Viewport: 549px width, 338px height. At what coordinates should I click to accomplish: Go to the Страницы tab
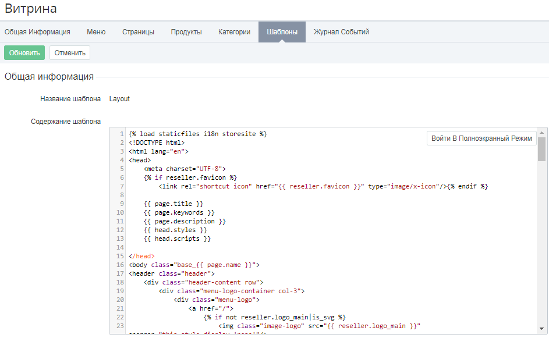click(138, 32)
